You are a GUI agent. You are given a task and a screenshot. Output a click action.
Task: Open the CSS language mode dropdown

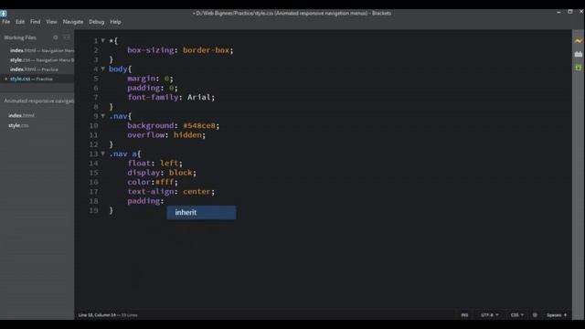point(516,314)
